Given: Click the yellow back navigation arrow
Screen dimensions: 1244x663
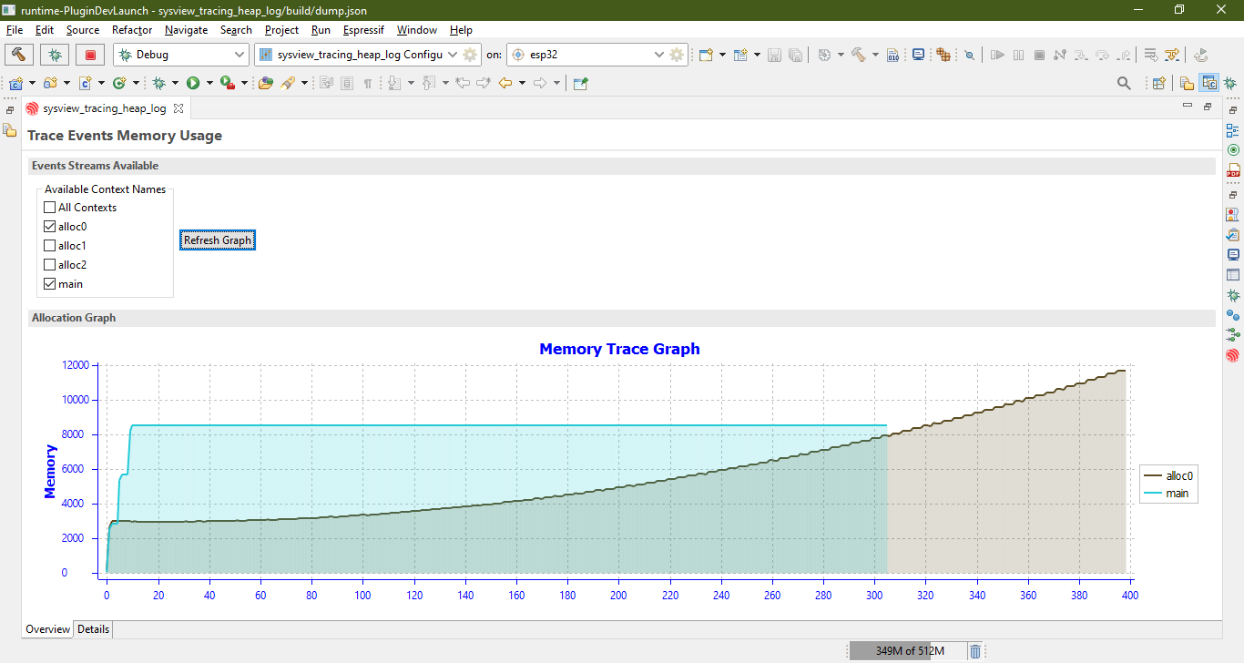Looking at the screenshot, I should (x=505, y=83).
